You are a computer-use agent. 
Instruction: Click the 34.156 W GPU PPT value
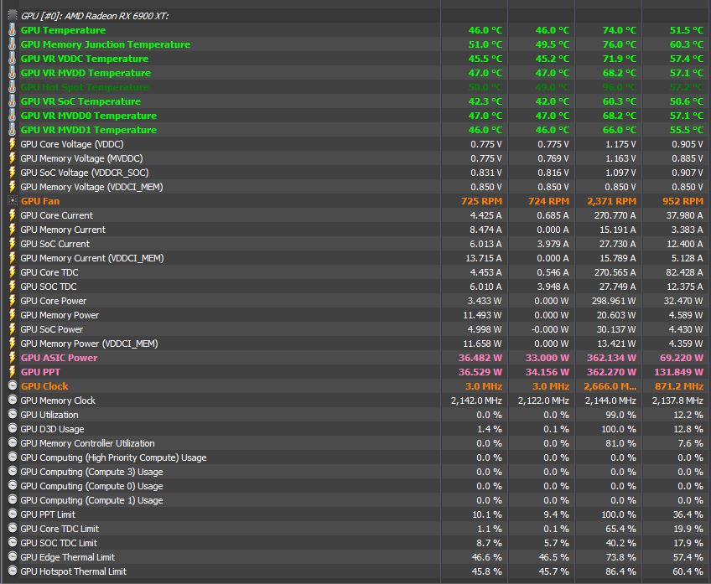coord(548,372)
